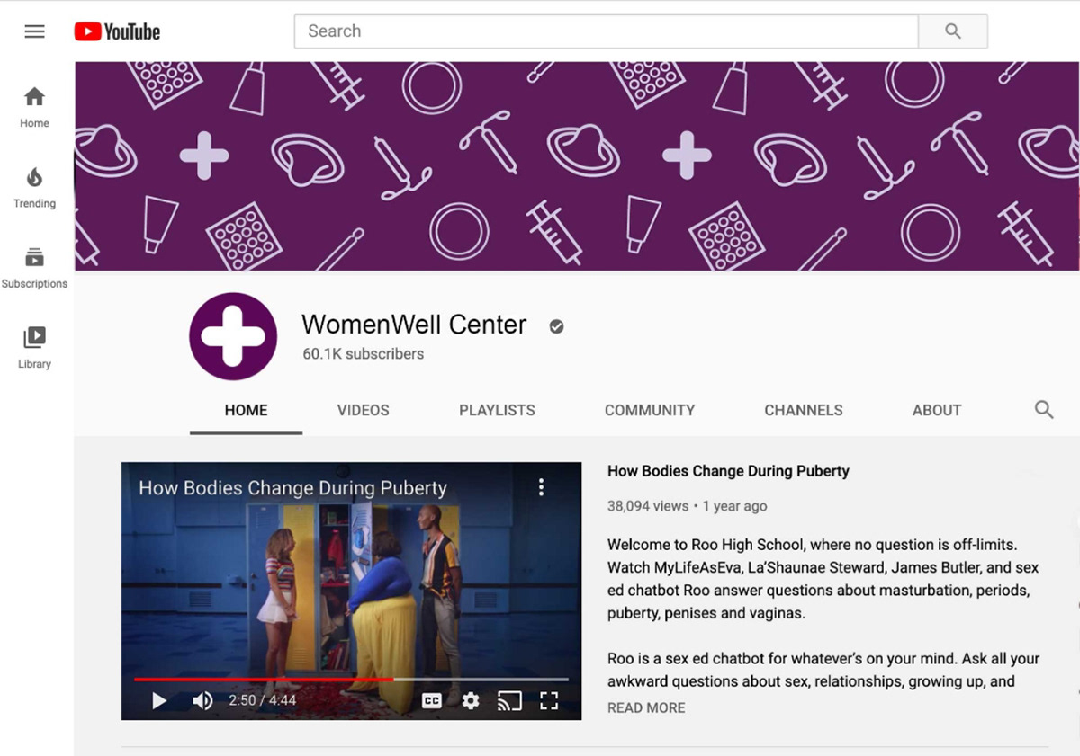Open the hamburger guide menu
Image resolution: width=1080 pixels, height=756 pixels.
pos(34,31)
